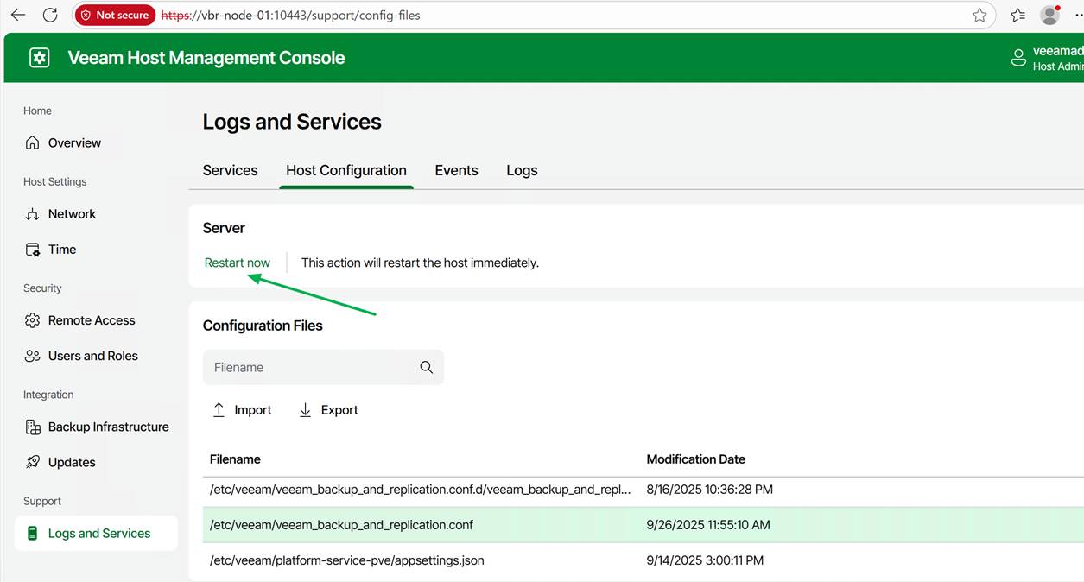Click the Backup Infrastructure icon
The width and height of the screenshot is (1084, 582).
tap(33, 427)
